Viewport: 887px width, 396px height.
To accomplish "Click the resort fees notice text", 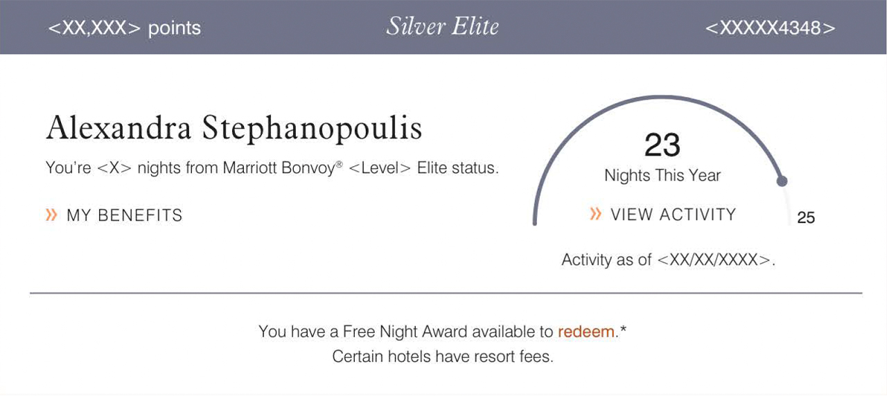I will point(443,357).
